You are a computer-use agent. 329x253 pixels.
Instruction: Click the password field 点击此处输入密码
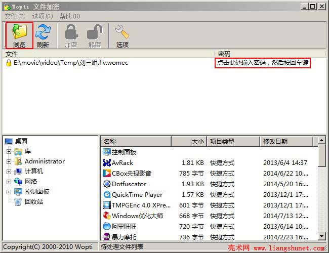(x=263, y=63)
